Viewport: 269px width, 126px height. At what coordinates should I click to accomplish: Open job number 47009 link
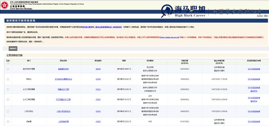[98, 79]
